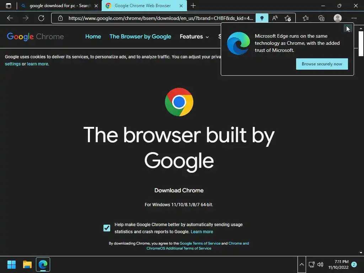Open Chrome and ChromeOS Additional Terms link

coord(198,246)
